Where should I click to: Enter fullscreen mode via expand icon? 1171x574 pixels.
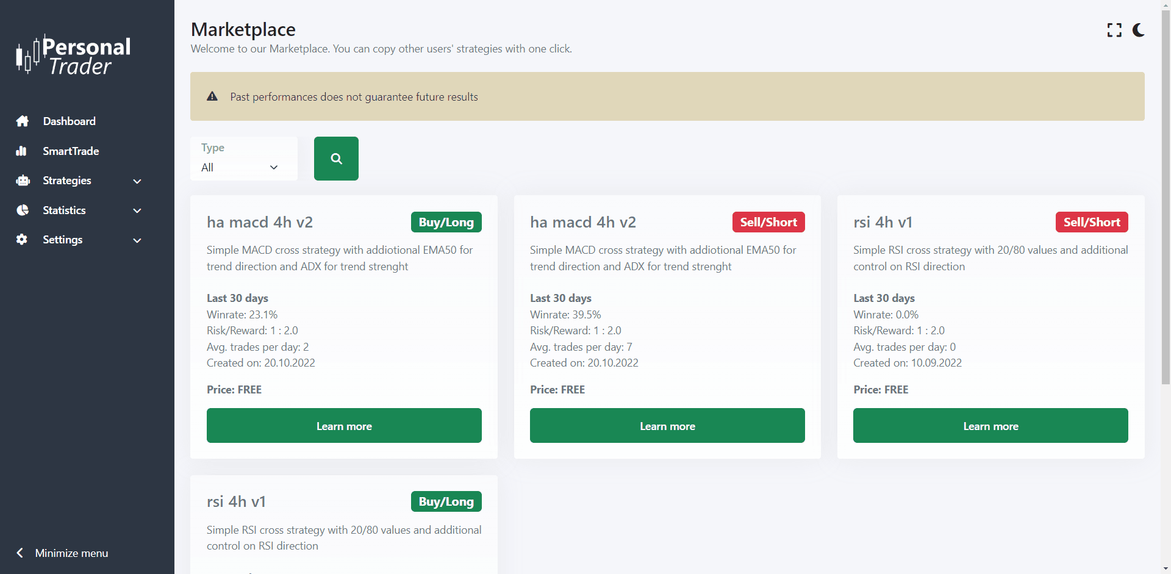pyautogui.click(x=1114, y=30)
